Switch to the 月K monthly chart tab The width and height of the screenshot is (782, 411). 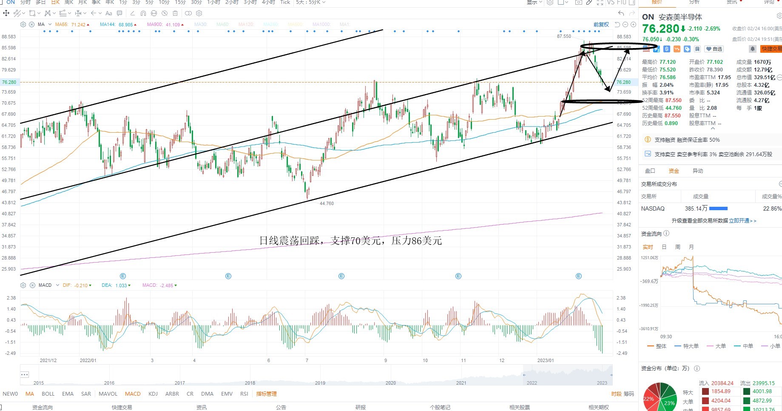point(82,2)
